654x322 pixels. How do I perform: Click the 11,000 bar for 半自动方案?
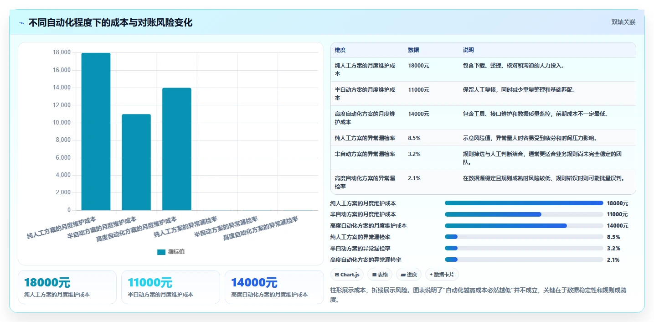tap(136, 162)
